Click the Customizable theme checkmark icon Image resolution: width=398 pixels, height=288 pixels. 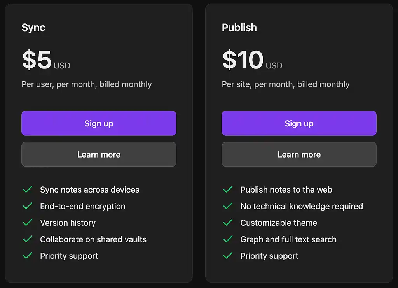(228, 223)
